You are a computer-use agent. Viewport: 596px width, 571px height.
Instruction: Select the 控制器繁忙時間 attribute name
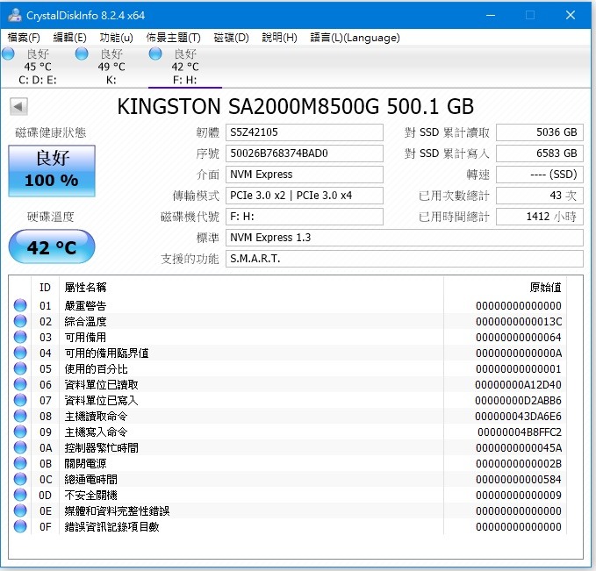point(102,448)
